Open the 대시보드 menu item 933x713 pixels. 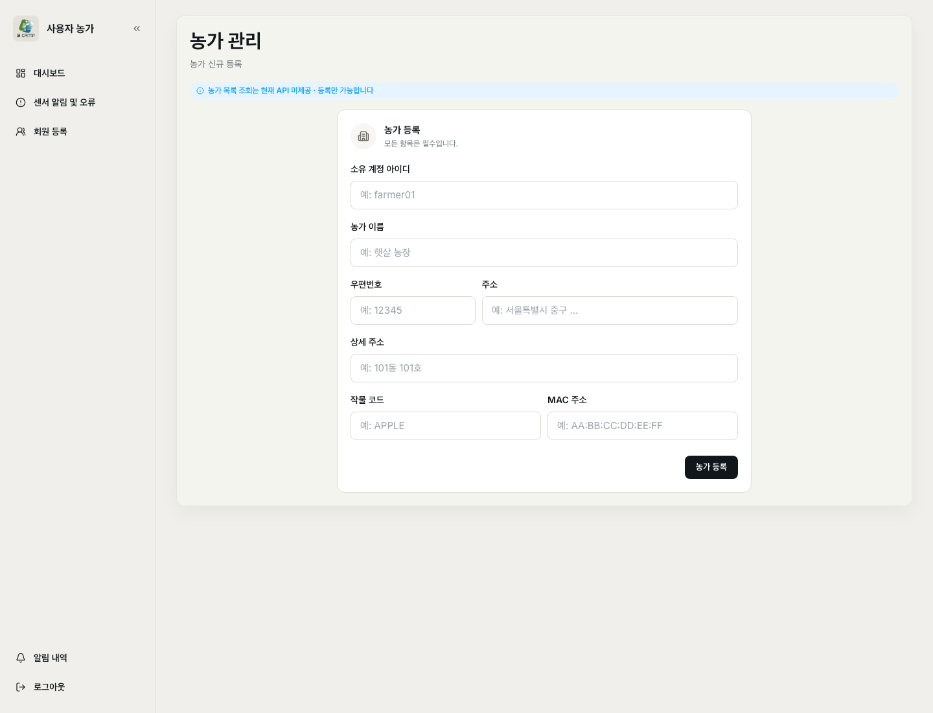tap(78, 73)
